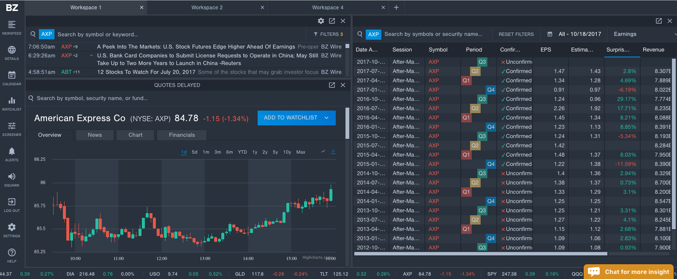677x279 pixels.
Task: Open the quote Overview tab
Action: coord(50,135)
